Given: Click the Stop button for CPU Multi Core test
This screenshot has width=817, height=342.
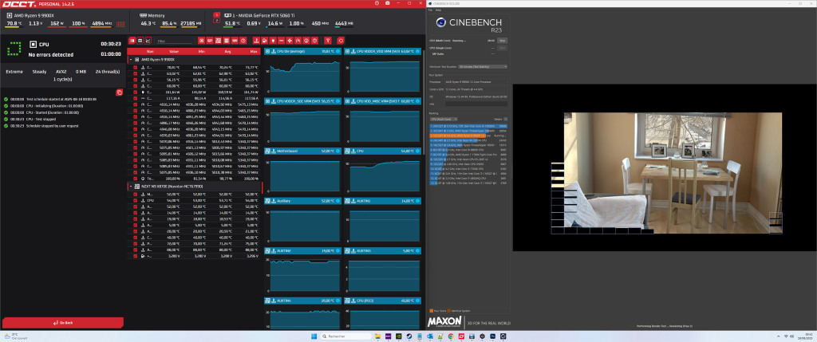Looking at the screenshot, I should click(502, 40).
